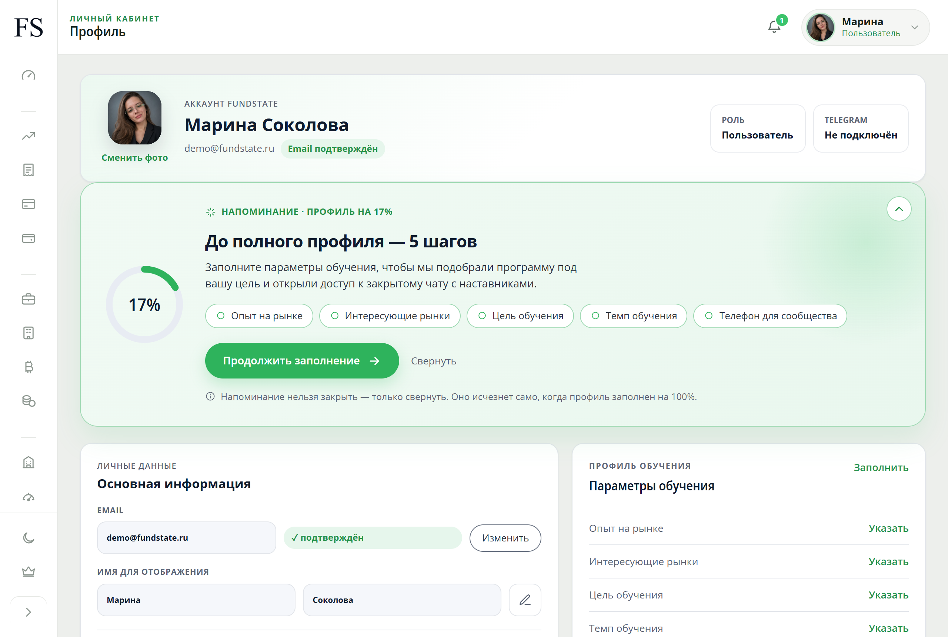Click the pencil edit name icon
948x637 pixels.
click(x=525, y=600)
